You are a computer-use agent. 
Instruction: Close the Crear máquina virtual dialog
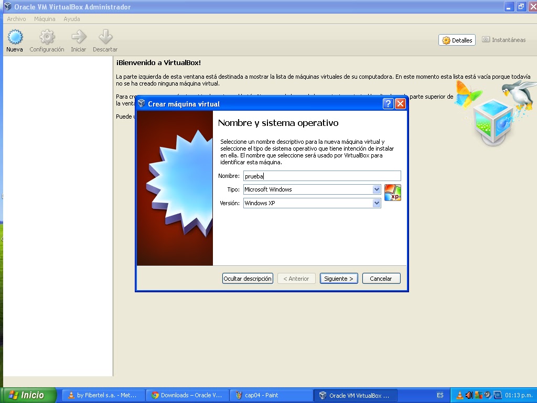point(400,104)
